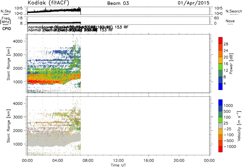
Task: Click the Velocity [m s⁻¹] colorbar title
Action: pos(239,126)
